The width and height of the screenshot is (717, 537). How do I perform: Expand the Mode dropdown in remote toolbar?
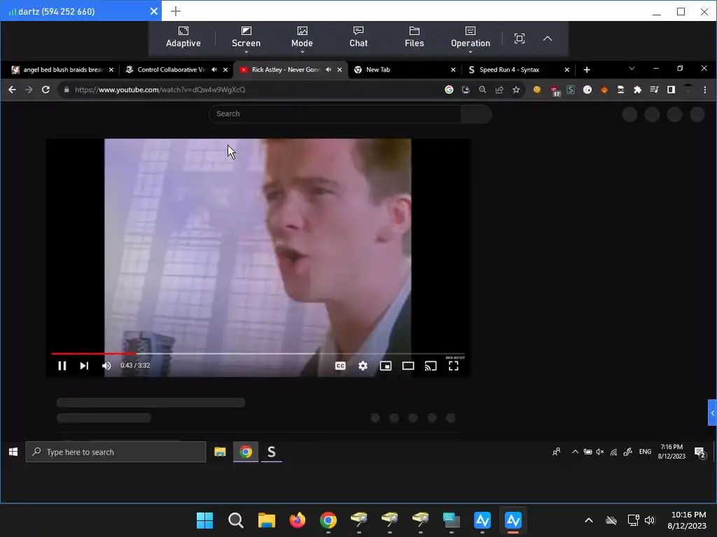302,38
